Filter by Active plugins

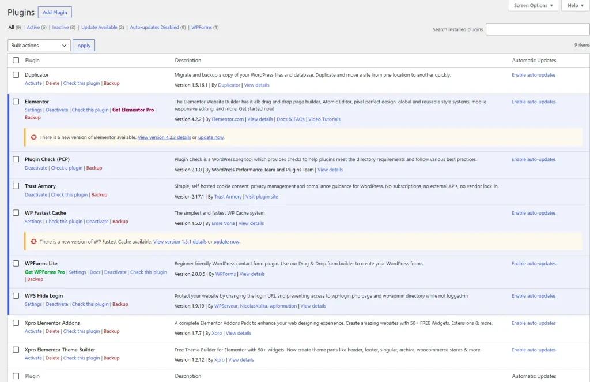[x=33, y=27]
